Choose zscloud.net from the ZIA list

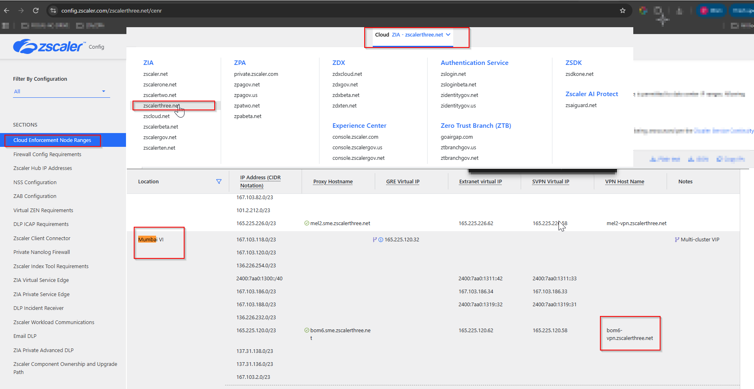click(x=156, y=116)
